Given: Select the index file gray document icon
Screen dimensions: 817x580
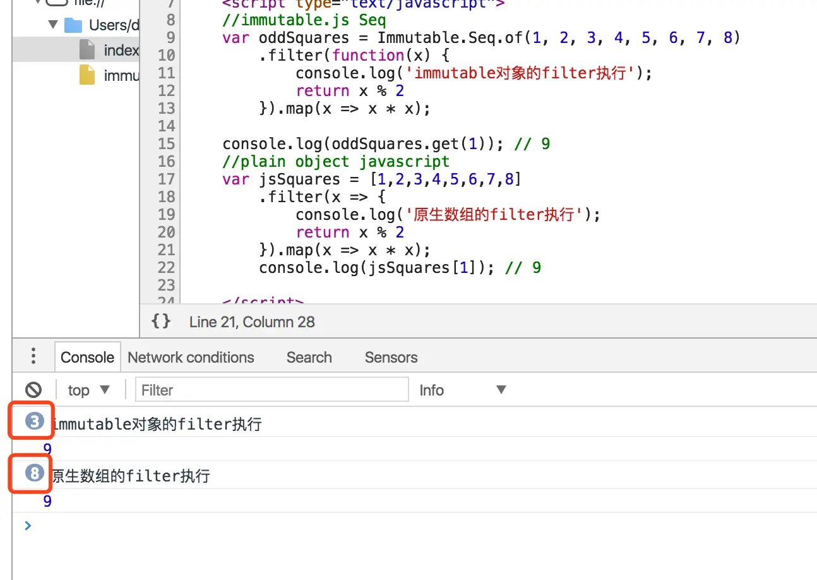Looking at the screenshot, I should point(87,50).
